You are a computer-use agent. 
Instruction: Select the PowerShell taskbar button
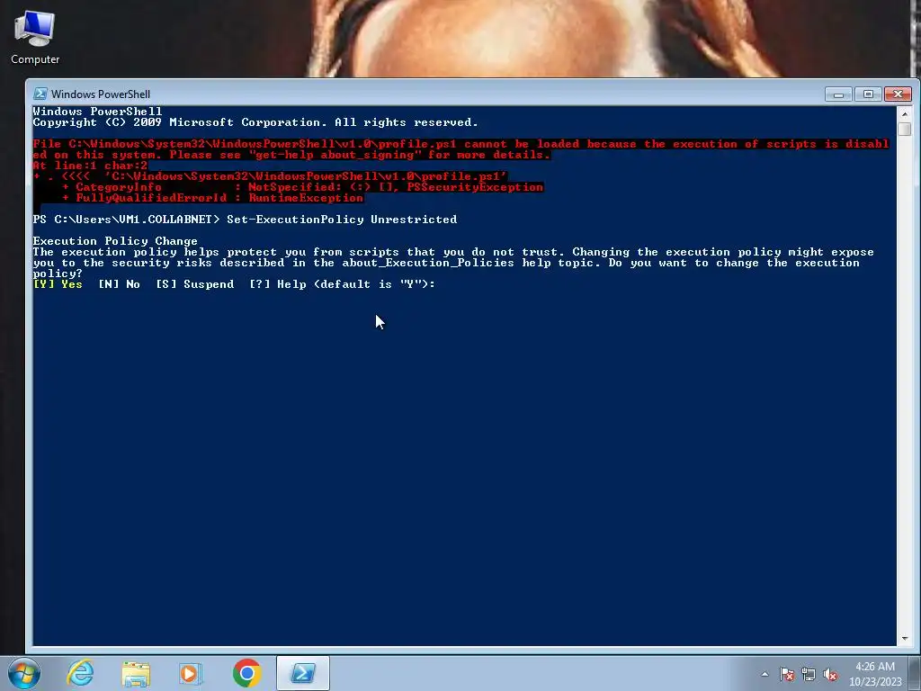[x=302, y=673]
